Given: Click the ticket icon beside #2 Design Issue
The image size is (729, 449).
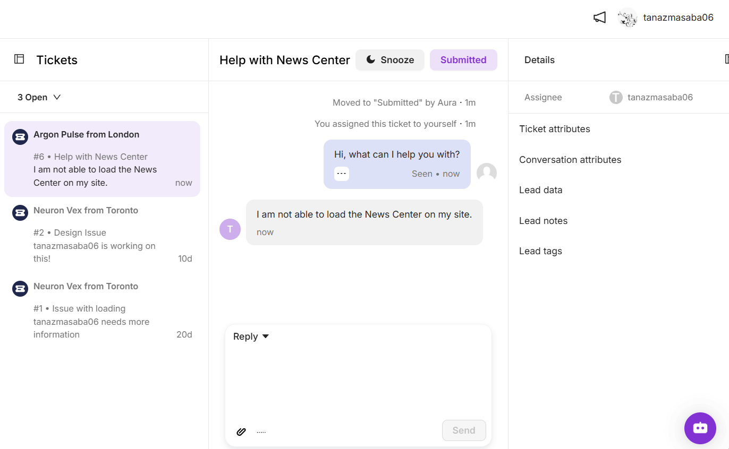Looking at the screenshot, I should [20, 213].
